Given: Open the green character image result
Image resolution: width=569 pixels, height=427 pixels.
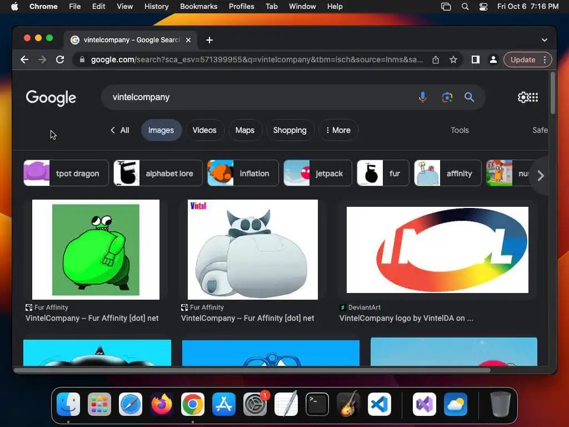Looking at the screenshot, I should click(x=96, y=250).
